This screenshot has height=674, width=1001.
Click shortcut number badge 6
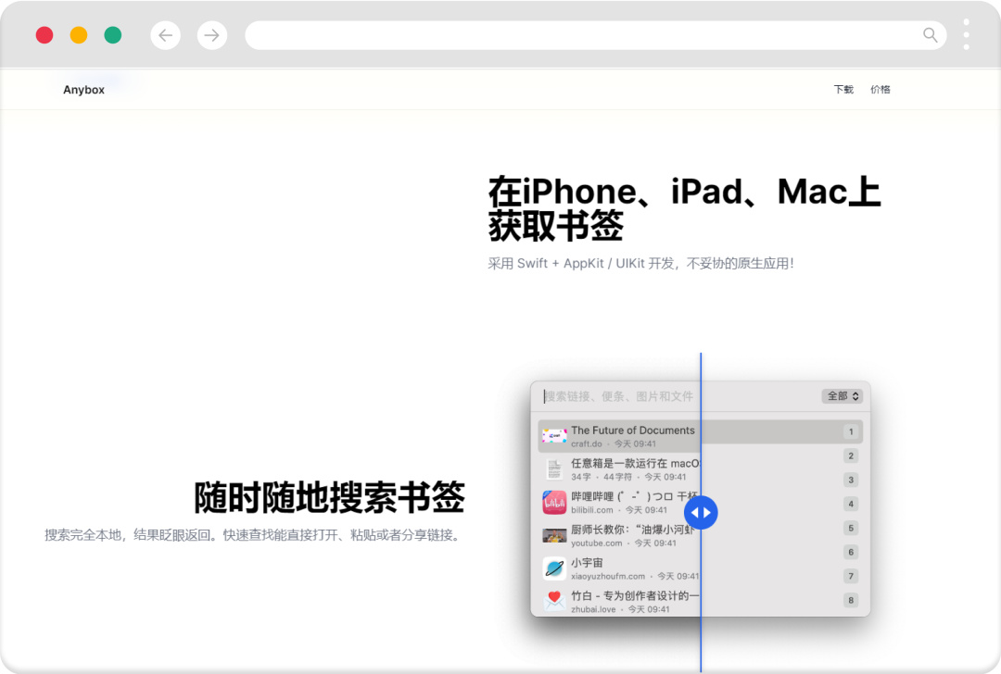pos(850,552)
